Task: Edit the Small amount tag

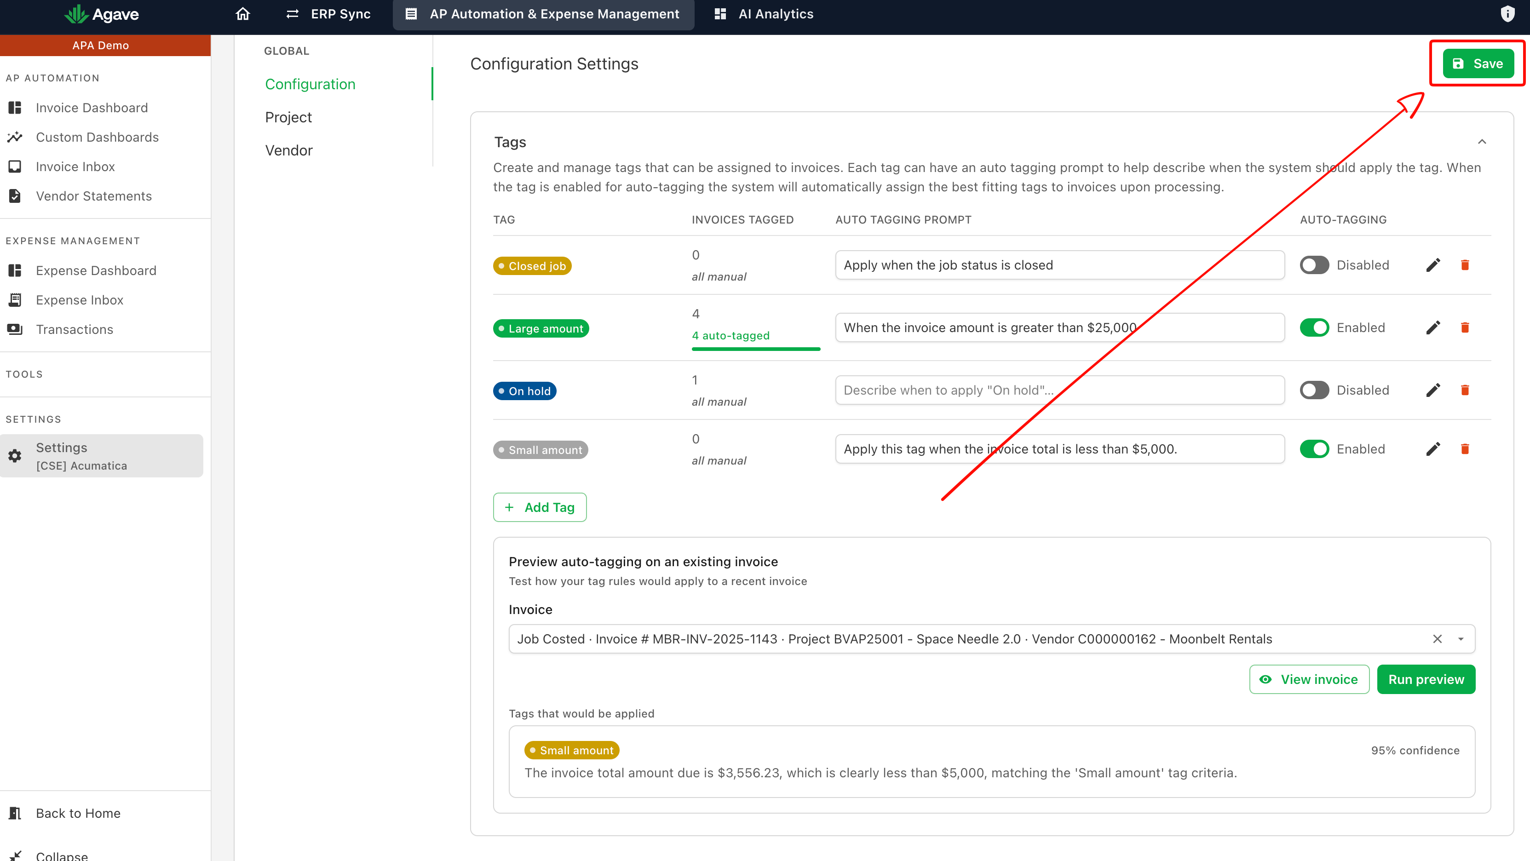Action: 1433,449
